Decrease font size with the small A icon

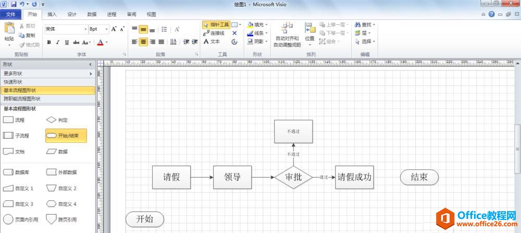(122, 29)
